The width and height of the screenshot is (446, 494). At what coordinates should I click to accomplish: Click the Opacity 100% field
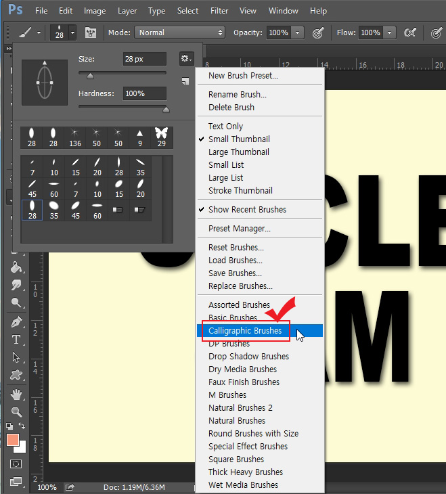point(279,32)
